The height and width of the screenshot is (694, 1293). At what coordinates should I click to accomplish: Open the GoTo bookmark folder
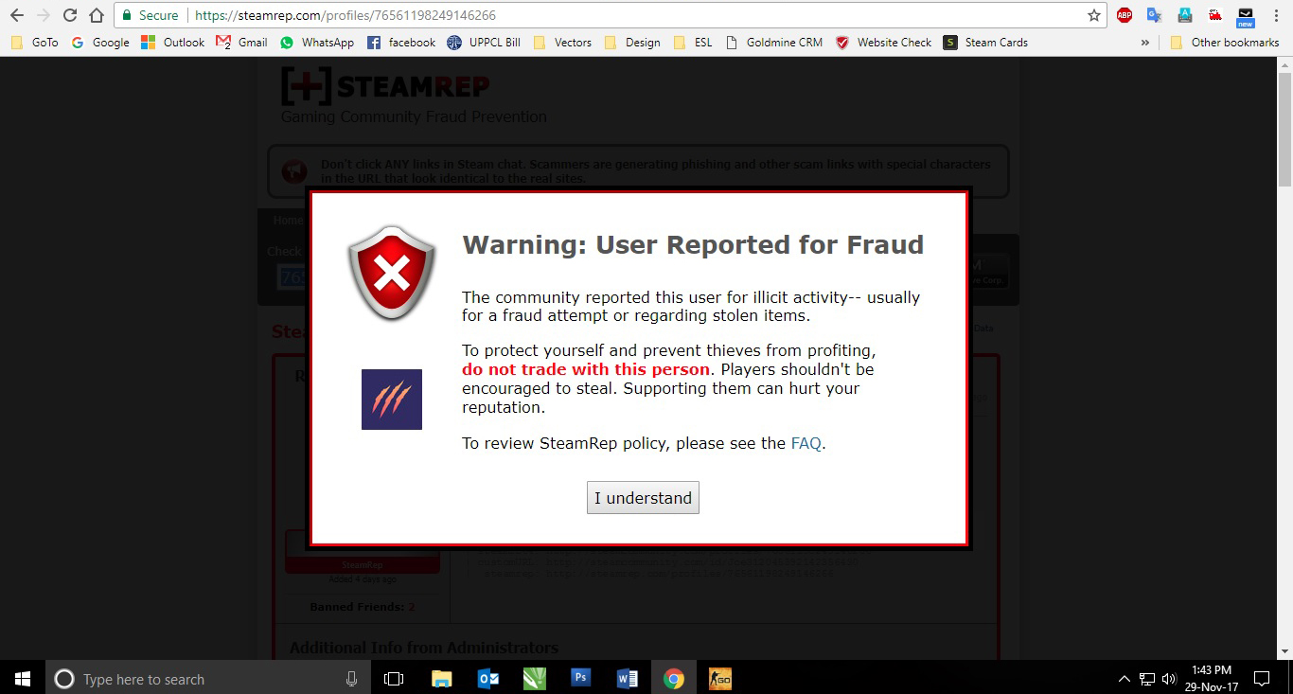pyautogui.click(x=34, y=42)
